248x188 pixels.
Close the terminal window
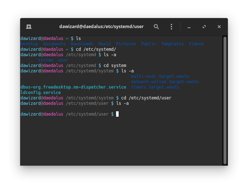coord(219,27)
